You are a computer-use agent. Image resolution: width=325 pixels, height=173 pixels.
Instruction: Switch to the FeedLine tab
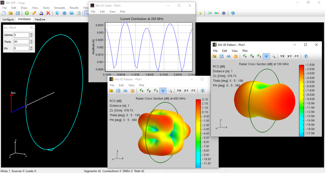40,19
